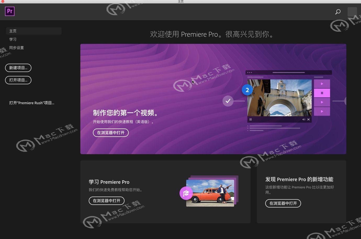Click the checkmark step icon in banner
361x239 pixels.
click(228, 101)
